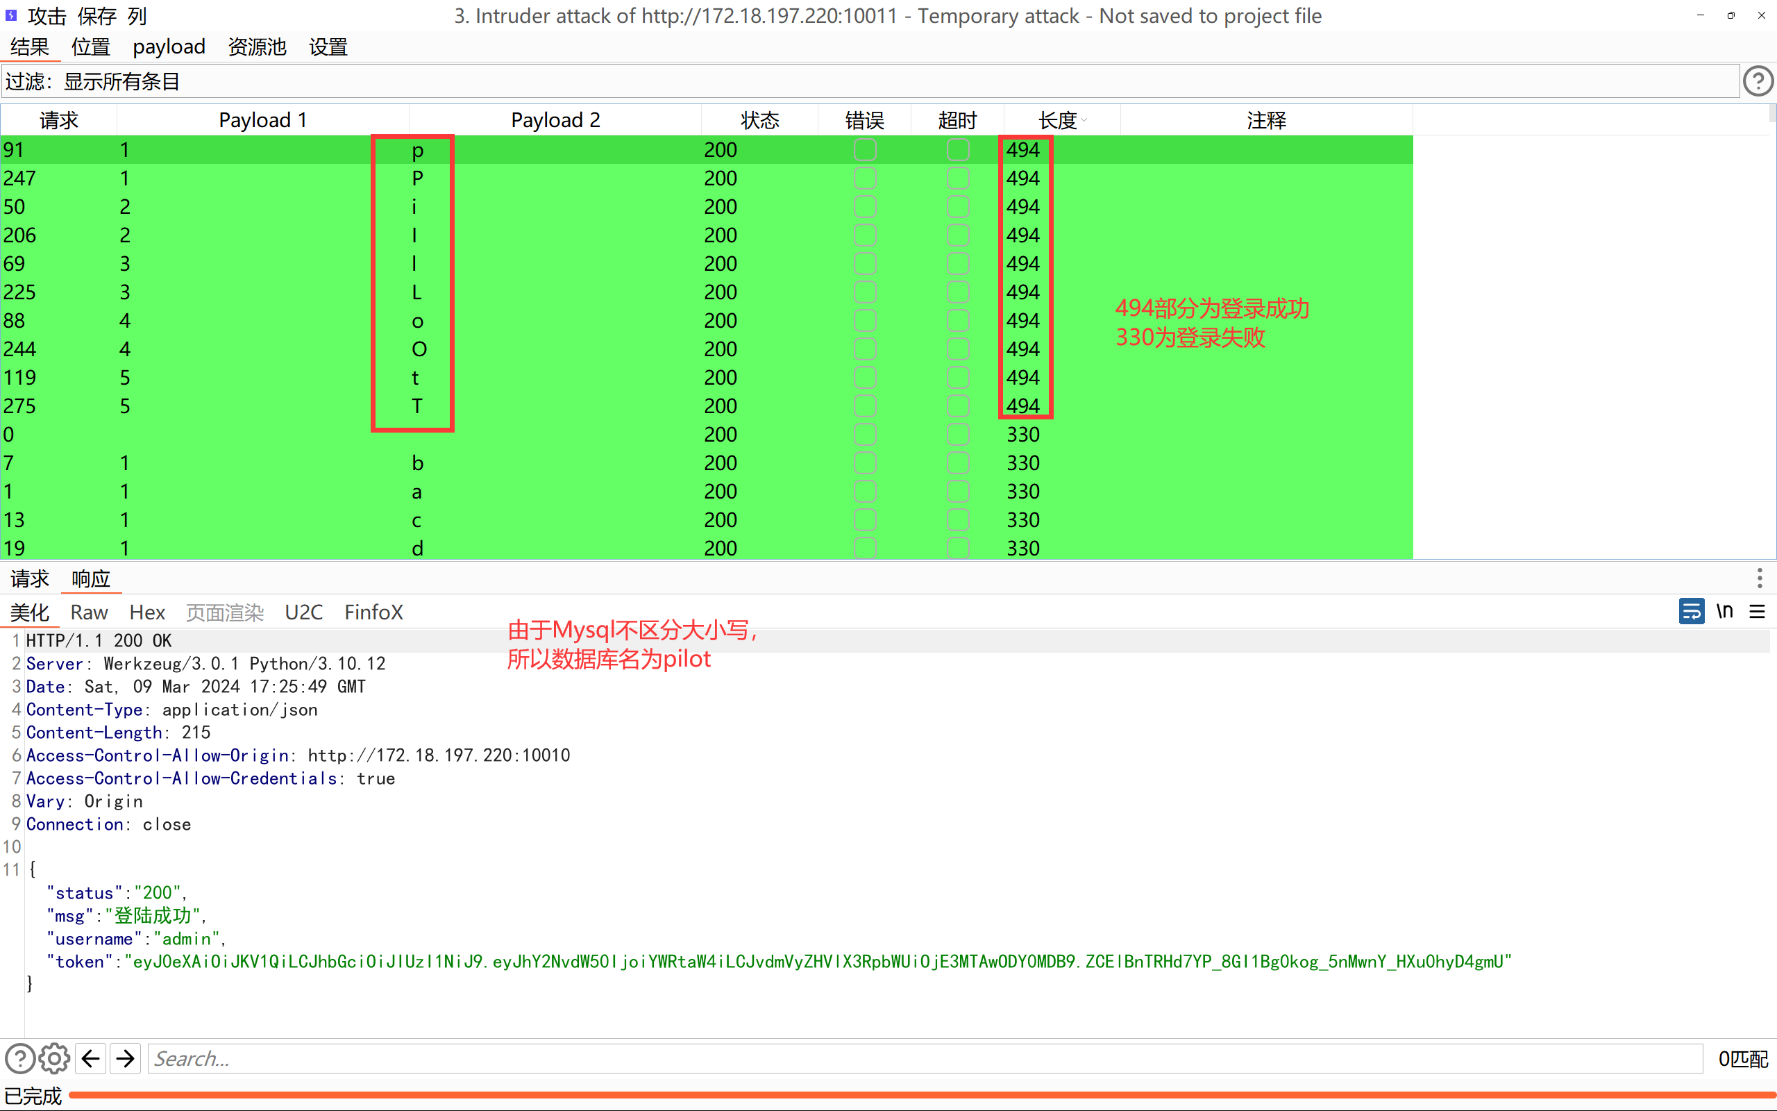Image resolution: width=1777 pixels, height=1111 pixels.
Task: Open the 列 menu
Action: point(137,15)
